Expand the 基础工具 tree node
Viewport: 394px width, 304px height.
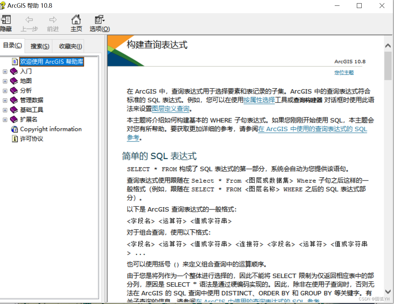point(5,110)
